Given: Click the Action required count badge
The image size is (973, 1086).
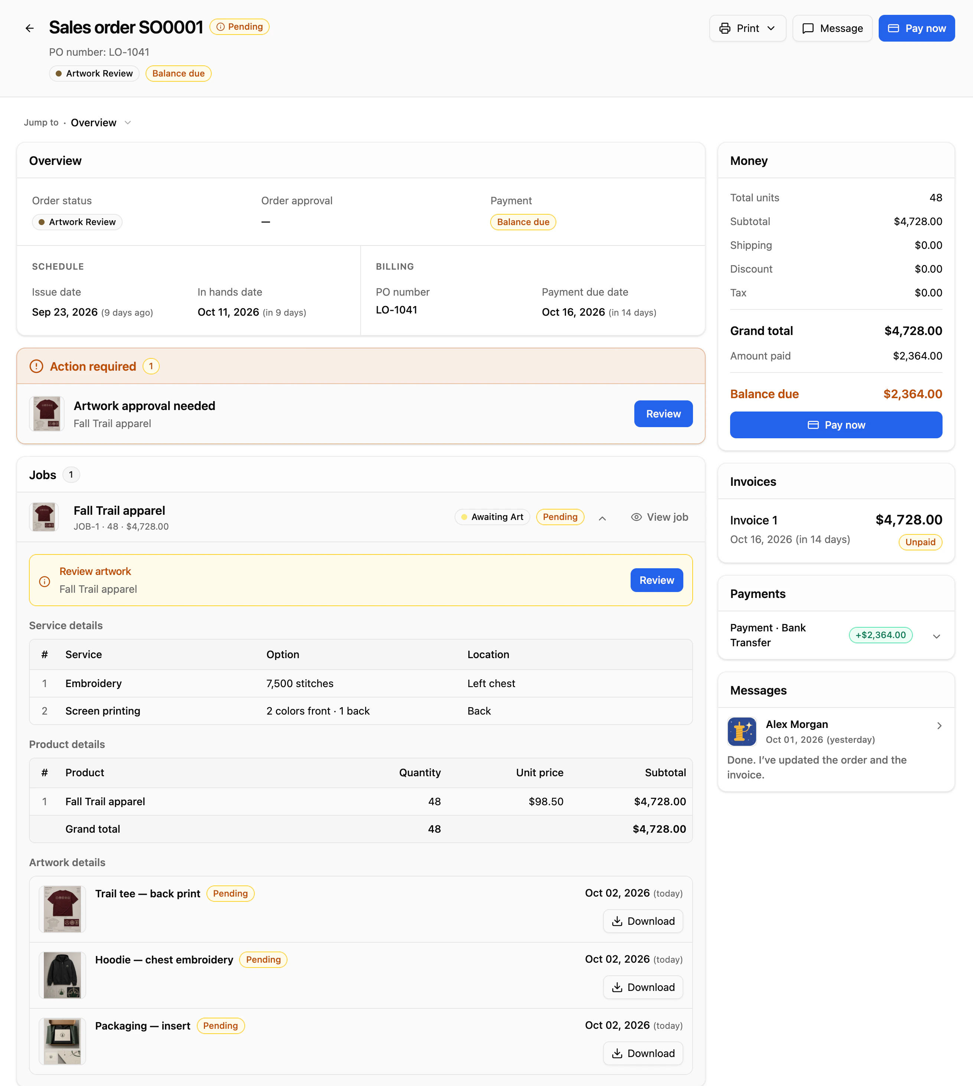Looking at the screenshot, I should (x=151, y=366).
